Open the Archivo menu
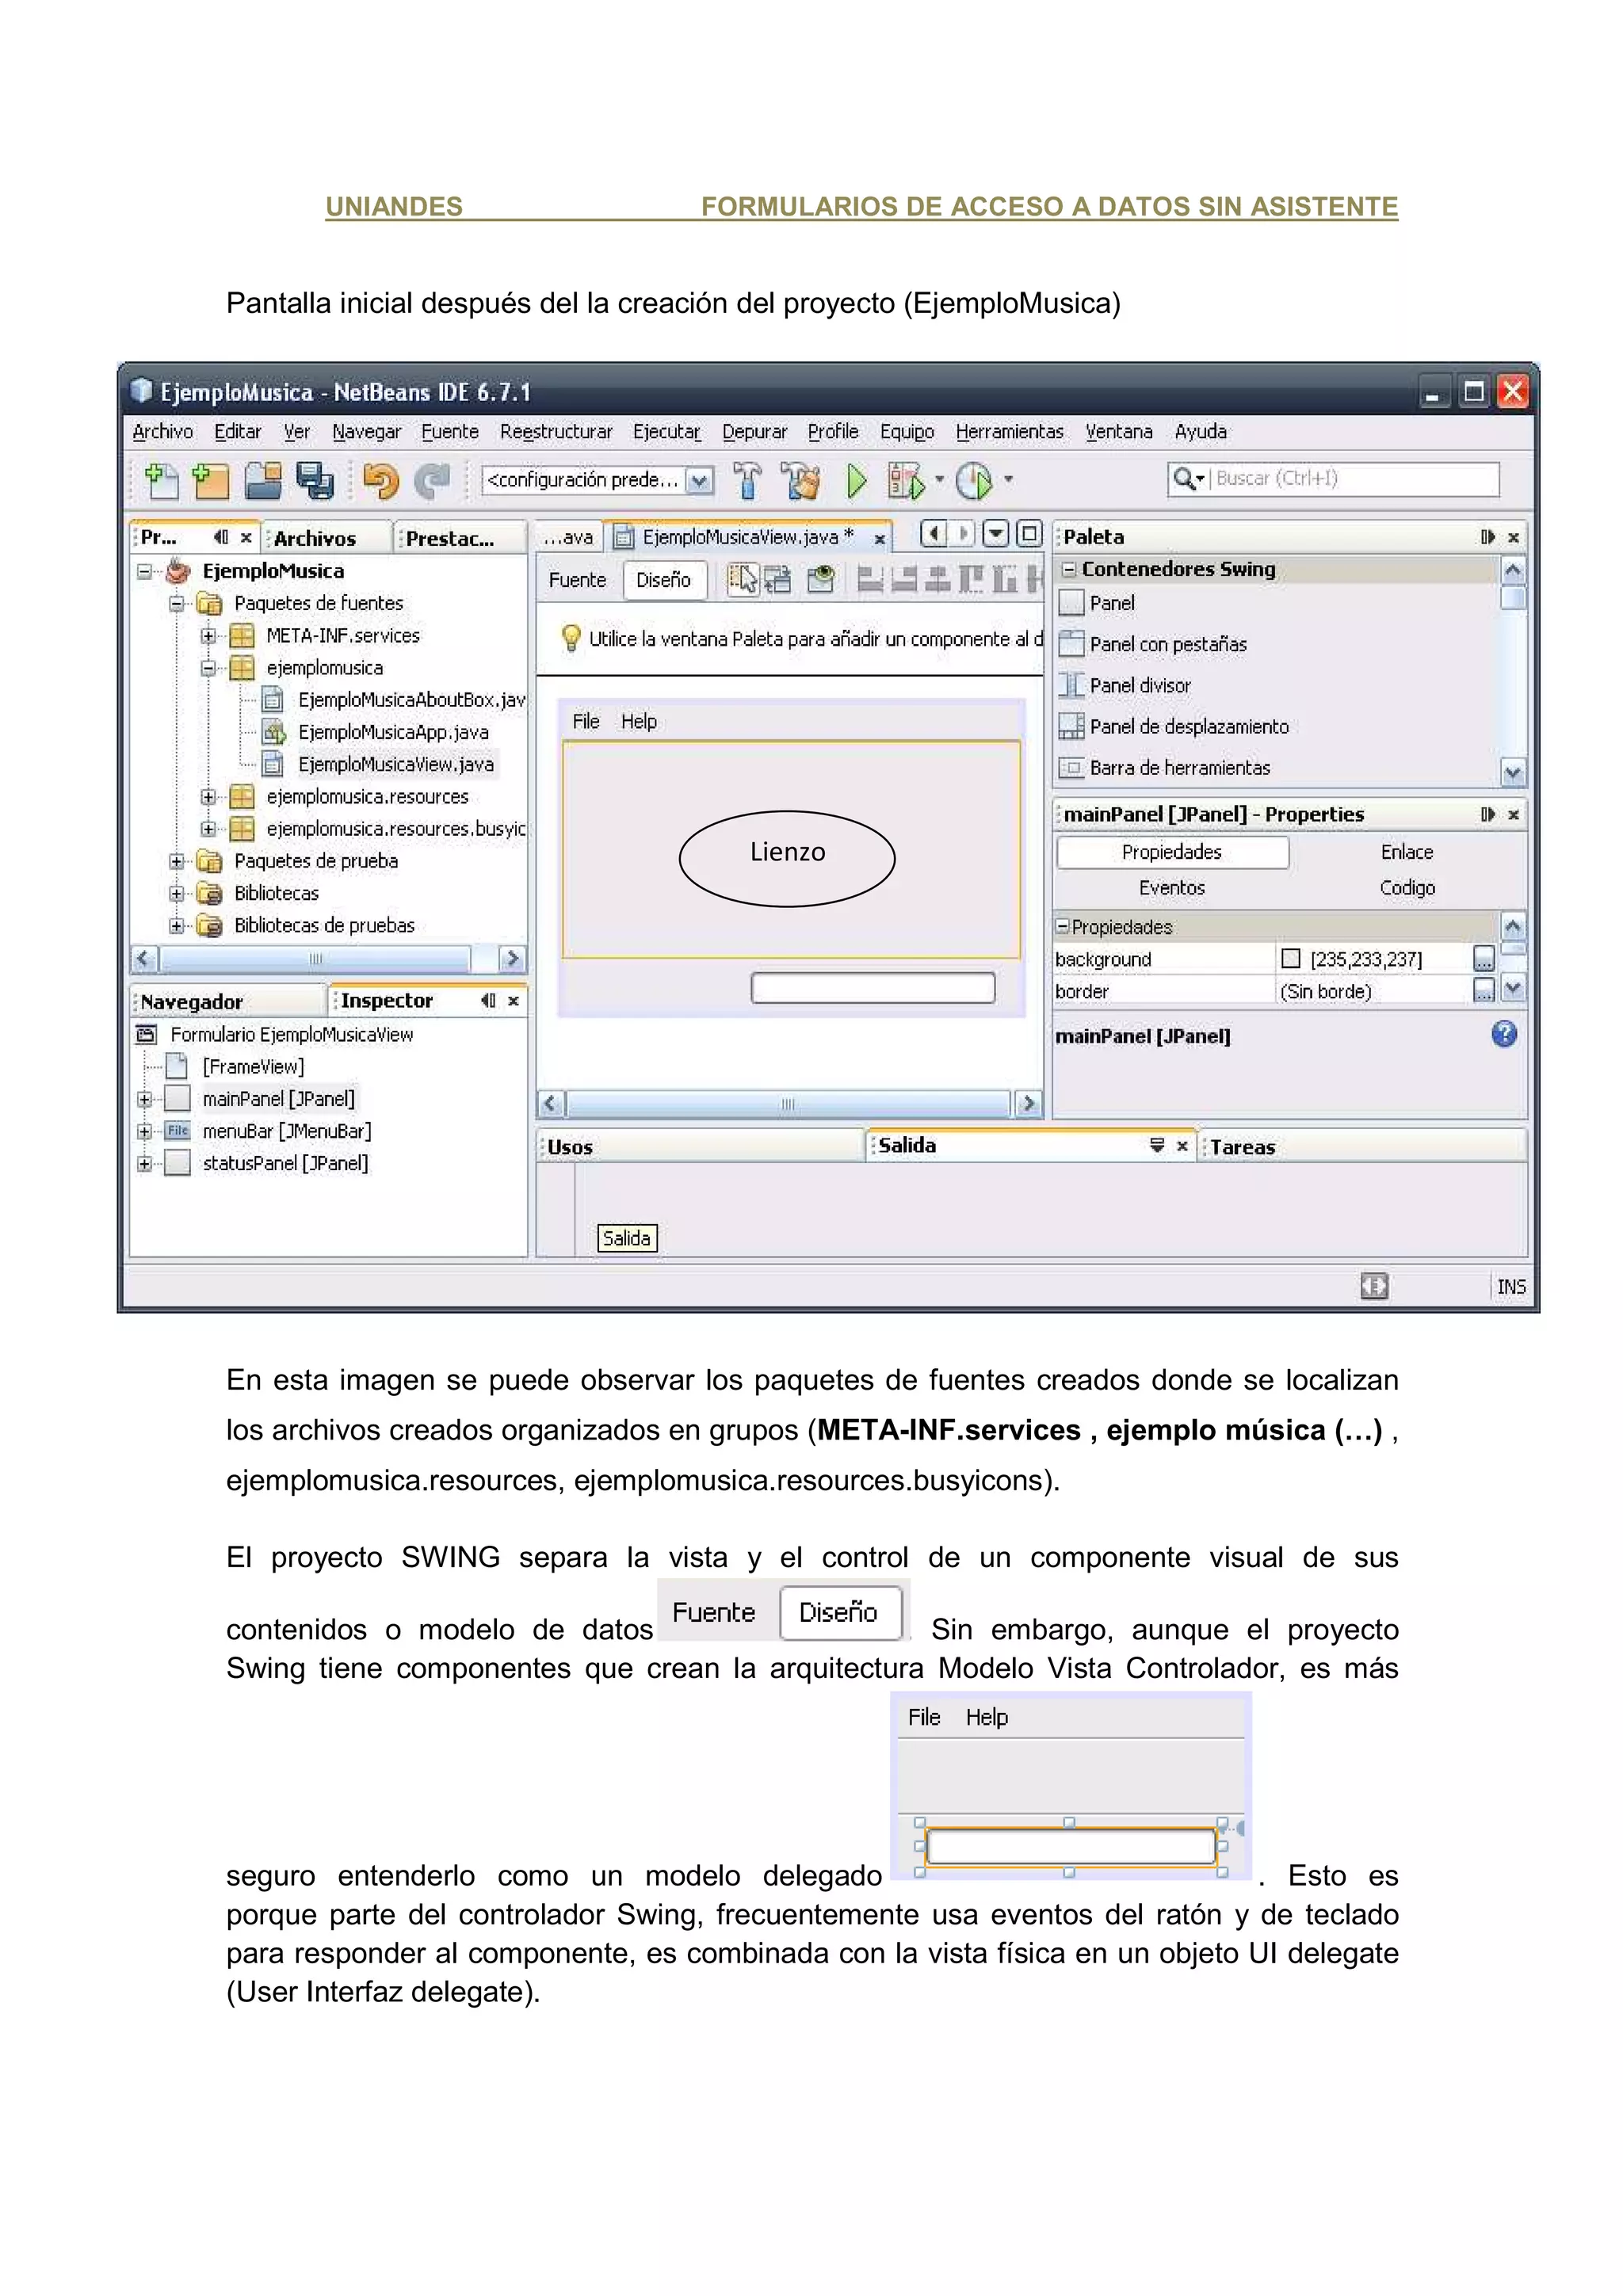This screenshot has height=2296, width=1623. pos(163,432)
